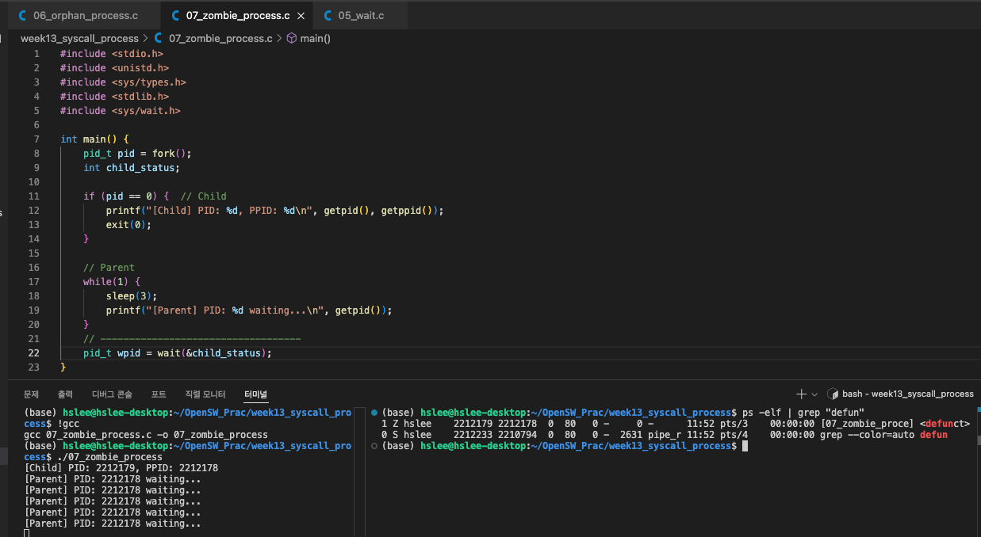Select the 터미널 panel tab
Image resolution: width=981 pixels, height=537 pixels.
255,394
